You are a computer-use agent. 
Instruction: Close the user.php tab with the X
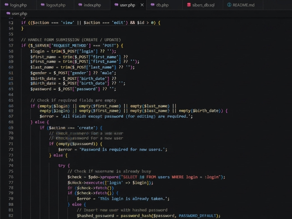coord(142,5)
